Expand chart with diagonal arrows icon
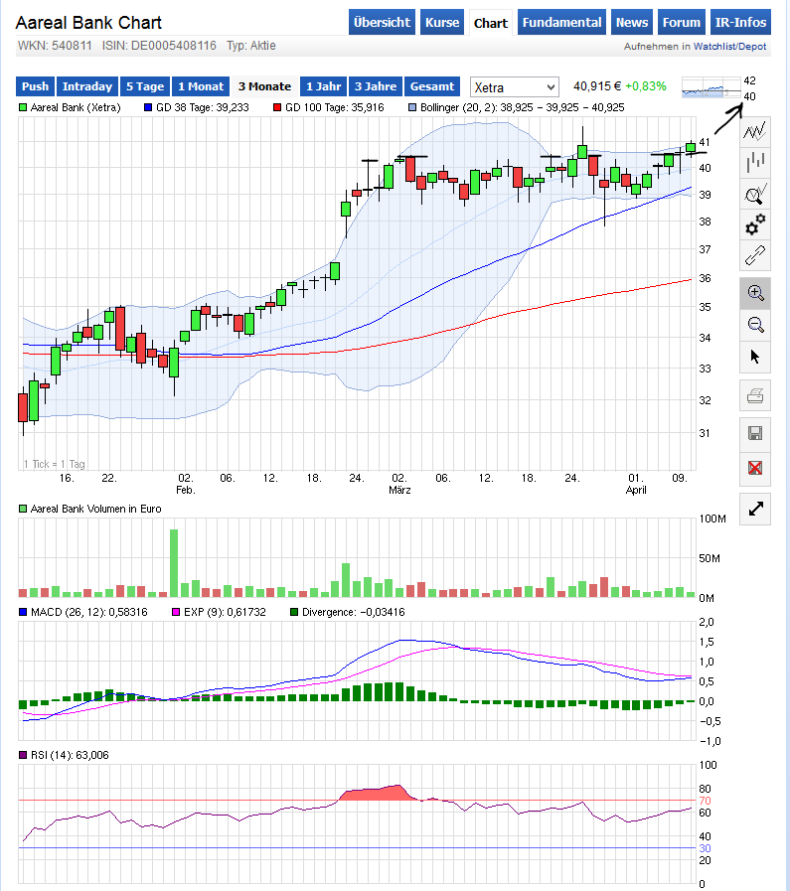Image resolution: width=790 pixels, height=891 pixels. [x=755, y=510]
